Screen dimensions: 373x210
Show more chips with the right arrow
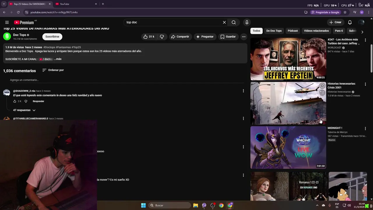coord(362,32)
